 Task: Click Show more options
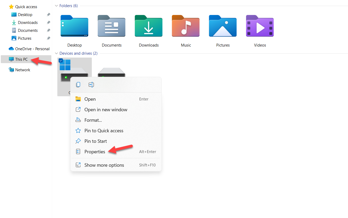(x=104, y=165)
